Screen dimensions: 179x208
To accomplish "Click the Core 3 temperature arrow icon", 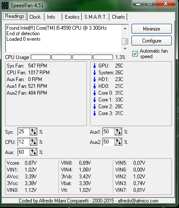I will coord(95,113).
